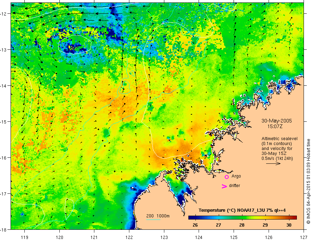Click the temperature color bar at 26

pyautogui.click(x=195, y=217)
